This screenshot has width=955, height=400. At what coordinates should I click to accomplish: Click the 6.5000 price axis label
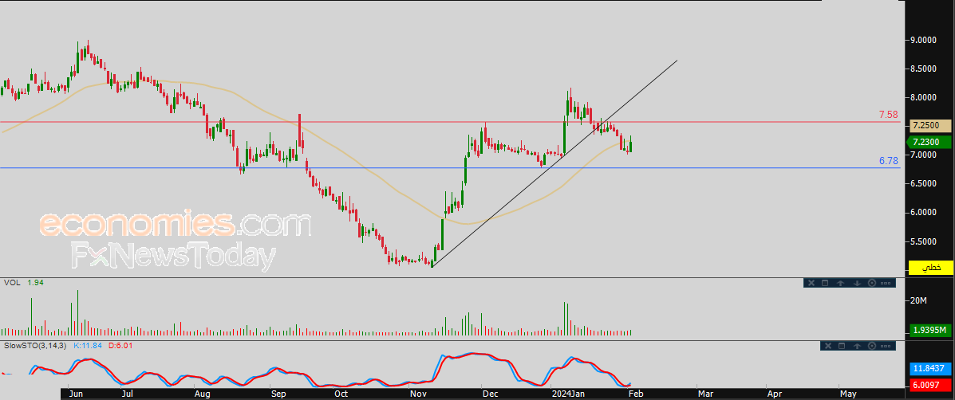coord(923,183)
